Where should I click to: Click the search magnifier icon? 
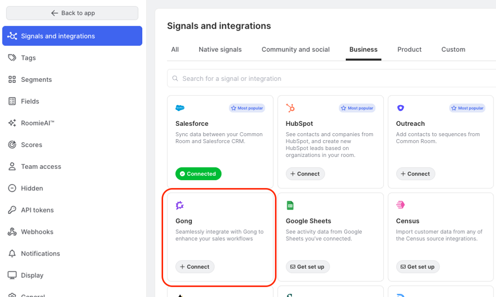(x=175, y=78)
